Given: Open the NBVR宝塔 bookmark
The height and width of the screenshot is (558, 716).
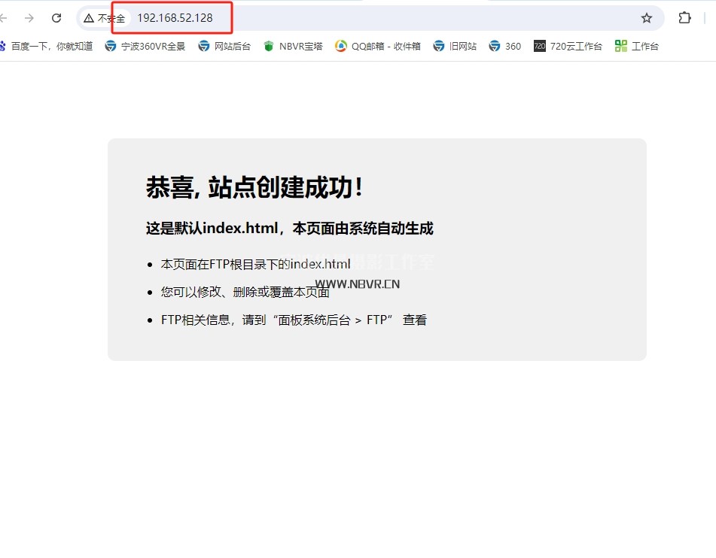Looking at the screenshot, I should click(293, 46).
